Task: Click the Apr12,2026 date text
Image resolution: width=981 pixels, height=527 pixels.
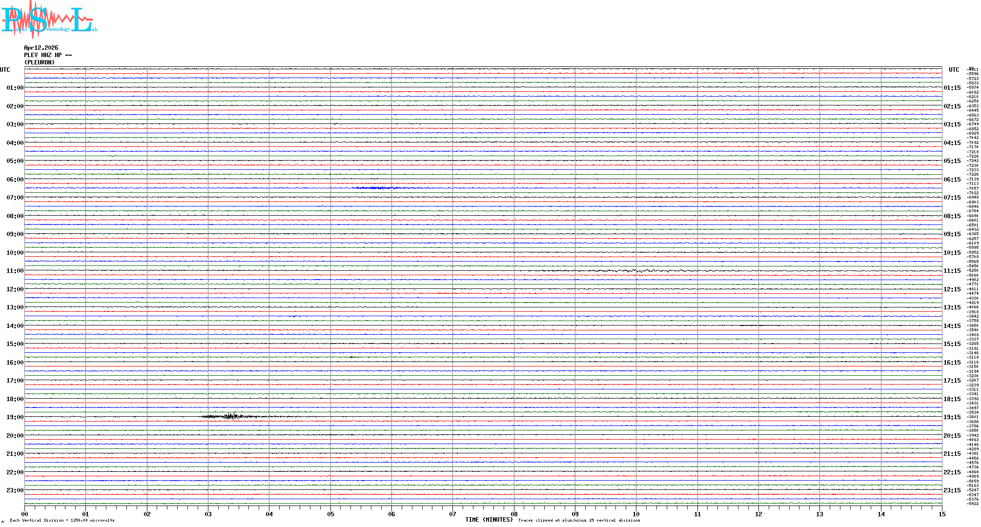Action: tap(41, 48)
